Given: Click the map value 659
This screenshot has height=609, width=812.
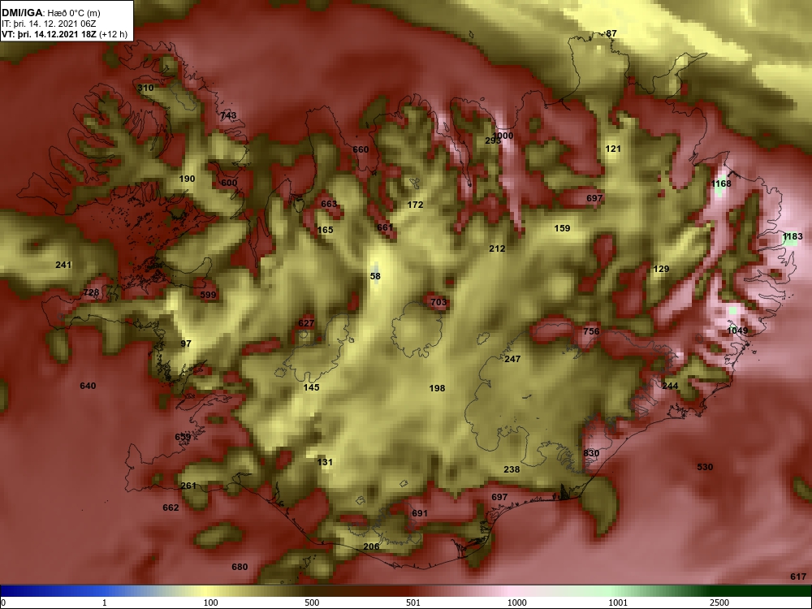Looking at the screenshot, I should 183,437.
